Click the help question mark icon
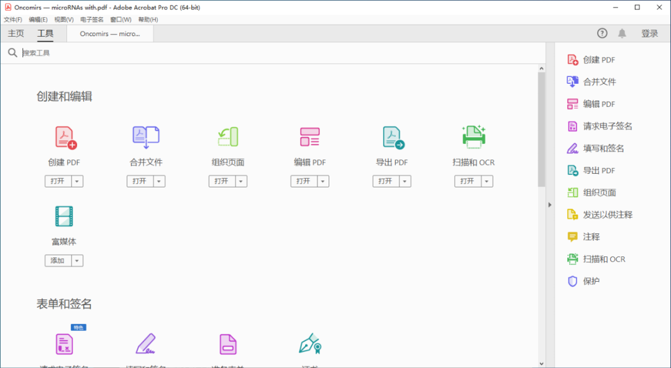Image resolution: width=671 pixels, height=368 pixels. click(x=602, y=34)
